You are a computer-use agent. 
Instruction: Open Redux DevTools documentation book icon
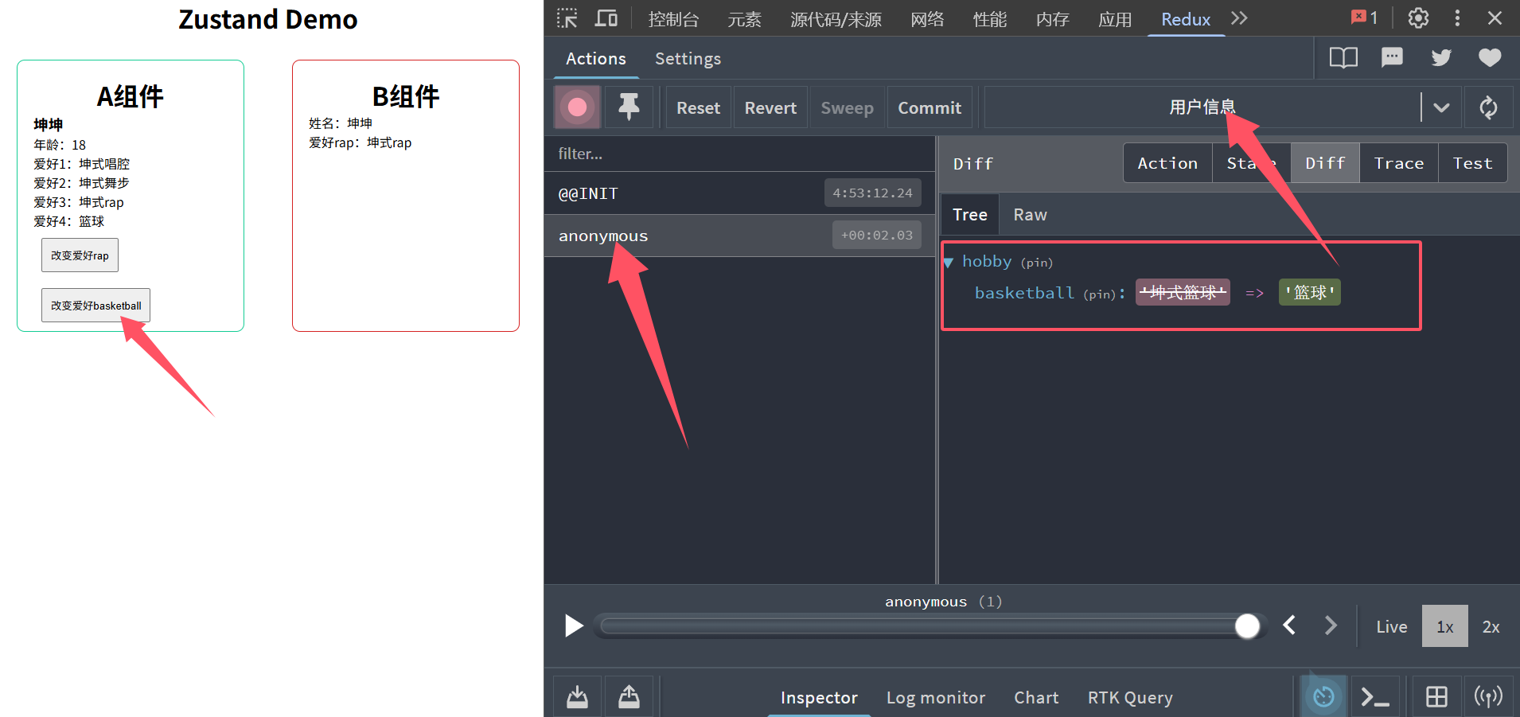click(1343, 57)
